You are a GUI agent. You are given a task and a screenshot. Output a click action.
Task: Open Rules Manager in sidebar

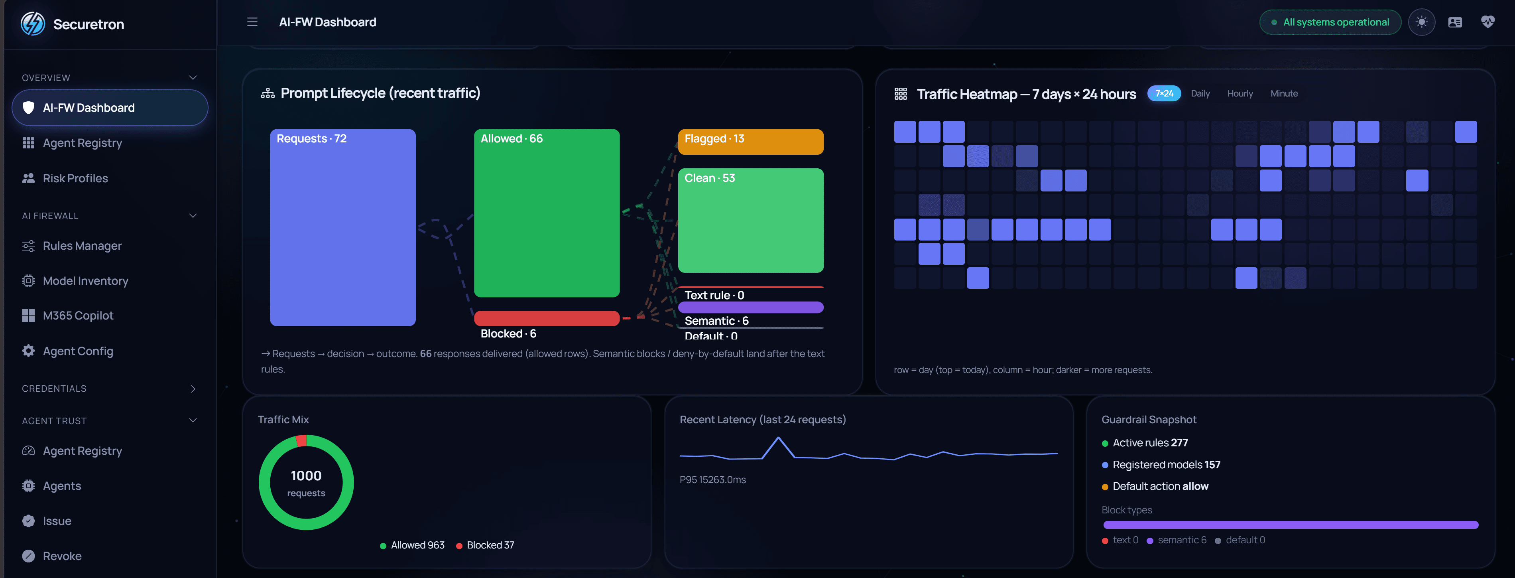[x=110, y=246]
